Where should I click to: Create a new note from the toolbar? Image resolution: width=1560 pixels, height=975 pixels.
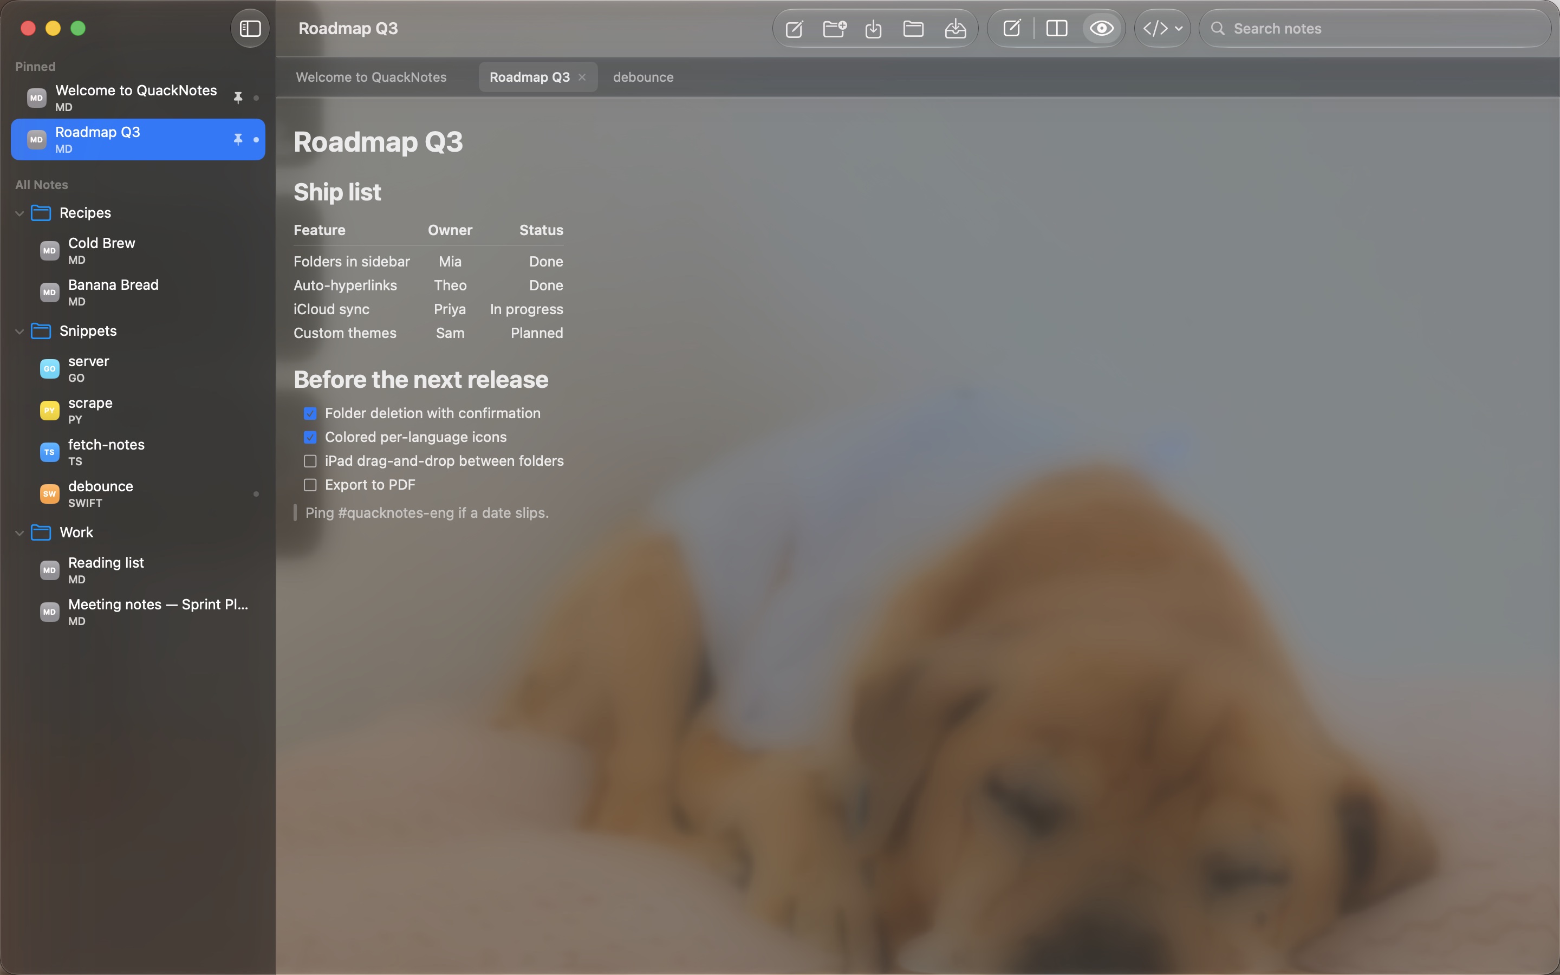(794, 29)
